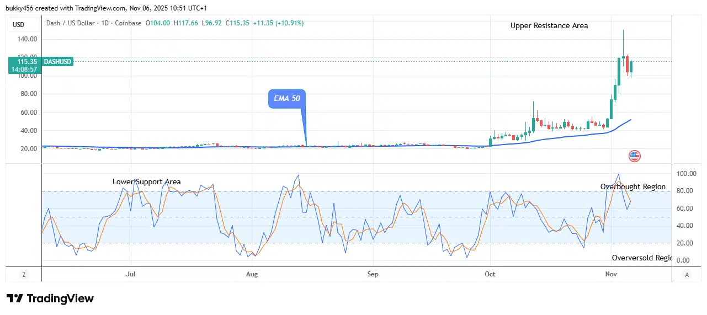Open the USD currency selector
This screenshot has width=707, height=315.
point(19,25)
